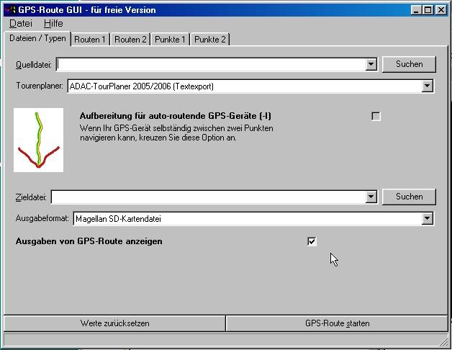Viewport: 452px width, 350px height.
Task: Click the Ausgaben von GPS-Route anzeigen label
Action: pyautogui.click(x=89, y=241)
